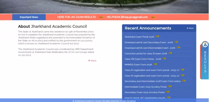Open Secondary Exam 2025 Scrutiny Portal
The image size is (209, 102).
pos(144,92)
